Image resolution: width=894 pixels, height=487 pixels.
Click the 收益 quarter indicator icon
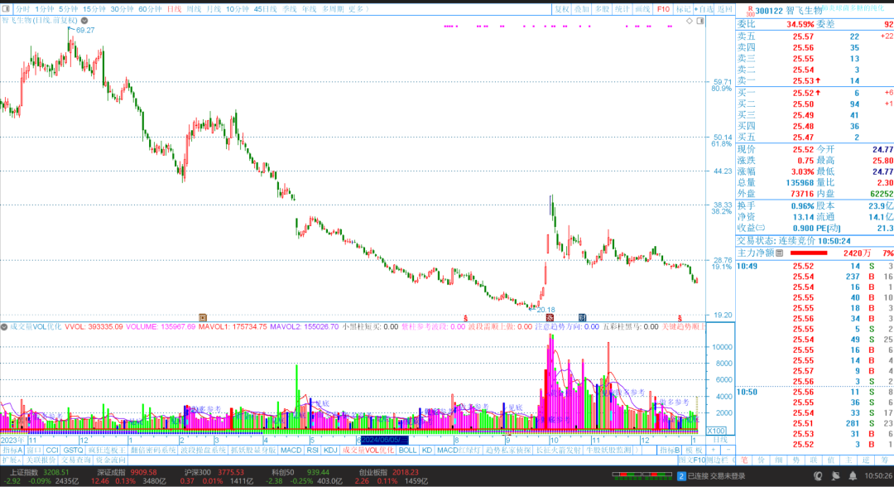[x=761, y=228]
